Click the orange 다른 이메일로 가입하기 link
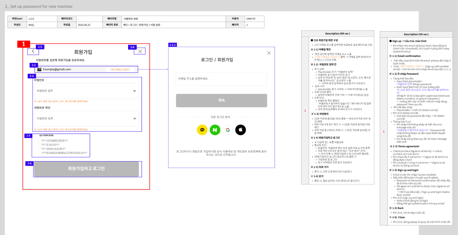458x235 pixels. click(120, 69)
